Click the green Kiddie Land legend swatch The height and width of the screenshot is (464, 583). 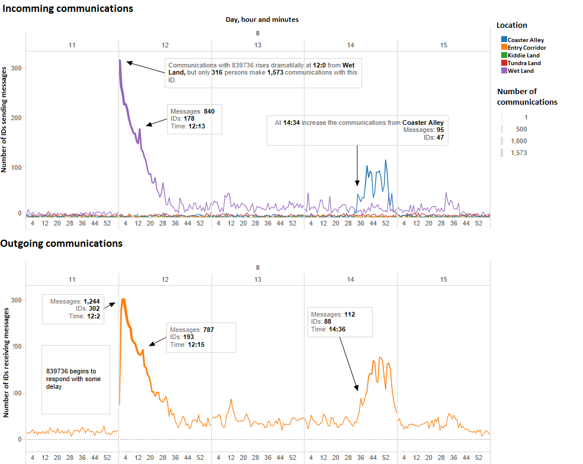pyautogui.click(x=504, y=56)
